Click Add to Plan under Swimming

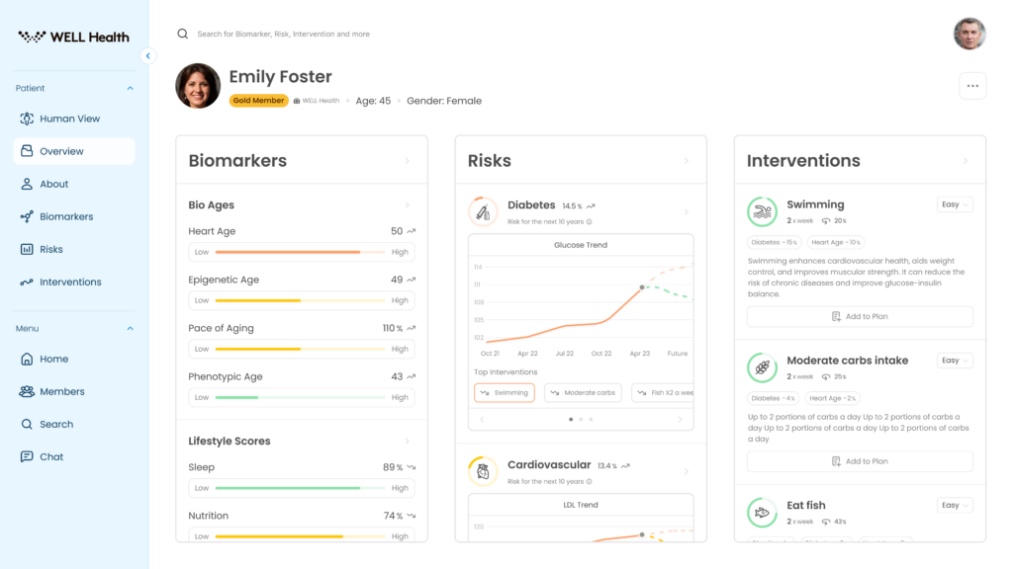(860, 317)
